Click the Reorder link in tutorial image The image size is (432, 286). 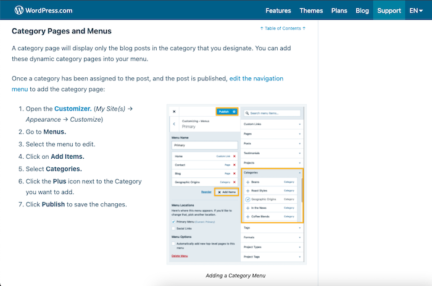pyautogui.click(x=206, y=192)
